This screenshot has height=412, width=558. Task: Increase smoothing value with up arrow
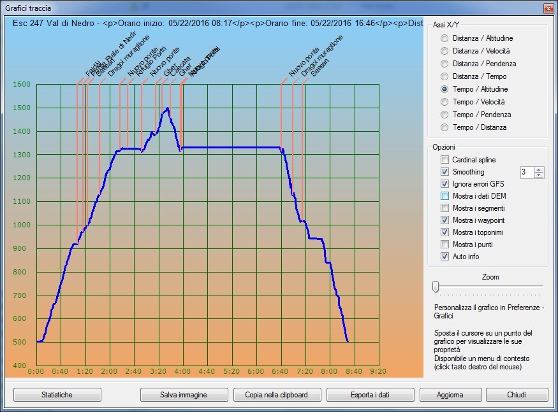[x=539, y=169]
